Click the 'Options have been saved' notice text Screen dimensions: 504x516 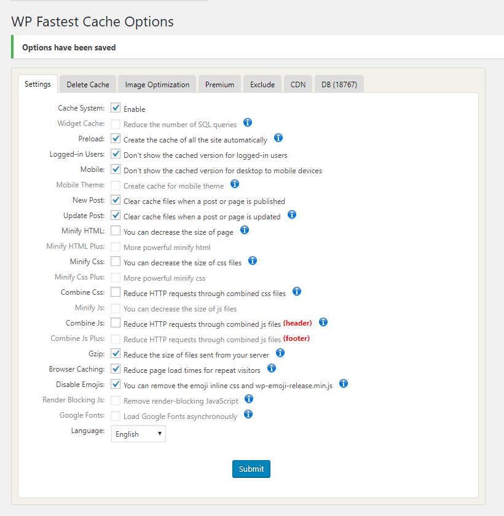pyautogui.click(x=69, y=47)
